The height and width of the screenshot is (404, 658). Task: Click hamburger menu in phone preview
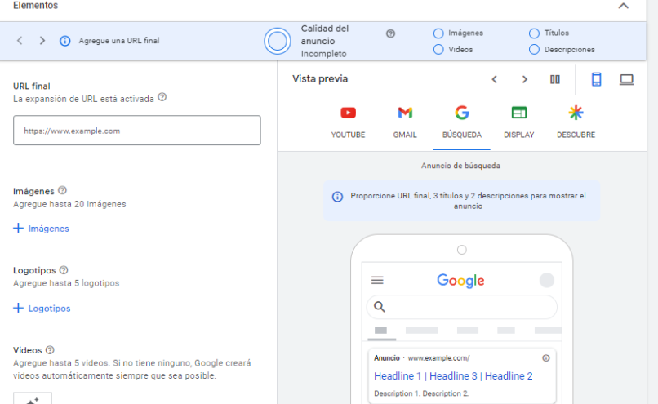coord(377,280)
